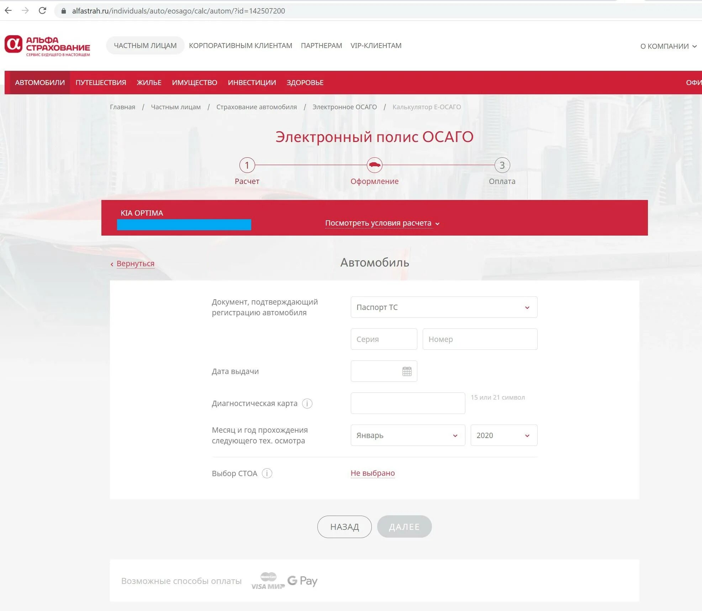Open the year dropdown showing 2020

pyautogui.click(x=504, y=435)
